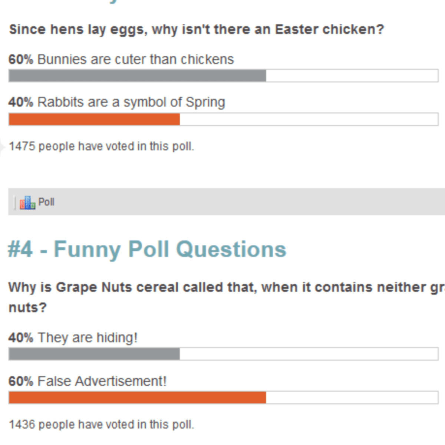
Task: Click the grip handle left of Poll icon
Action: (14, 202)
